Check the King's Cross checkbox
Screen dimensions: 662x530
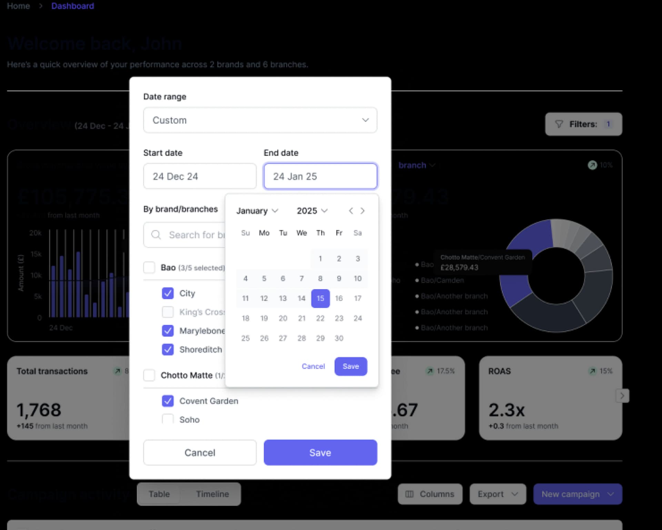point(168,312)
